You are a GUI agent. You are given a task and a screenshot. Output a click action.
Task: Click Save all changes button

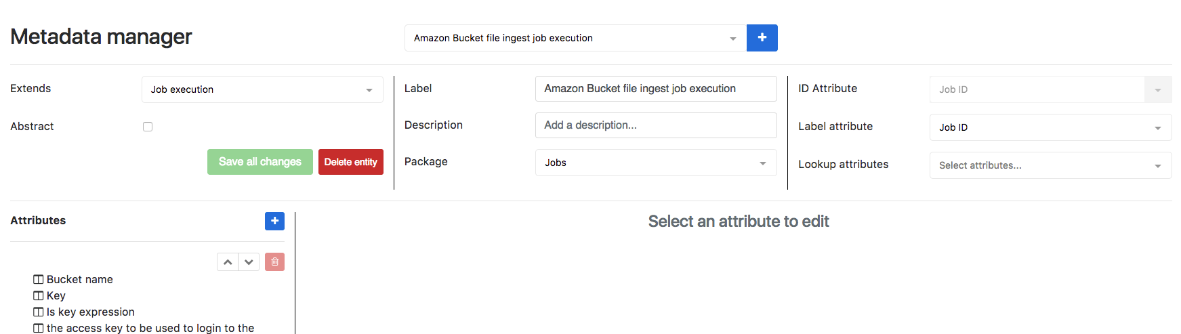[x=260, y=162]
